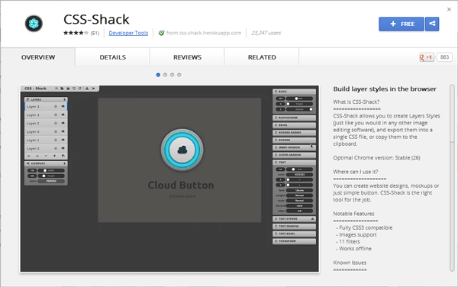This screenshot has height=287, width=458.
Task: Switch to the RELATED tab
Action: point(262,57)
